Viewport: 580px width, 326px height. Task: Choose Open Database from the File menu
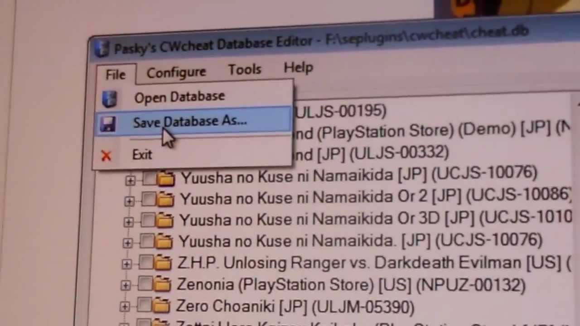(x=179, y=97)
